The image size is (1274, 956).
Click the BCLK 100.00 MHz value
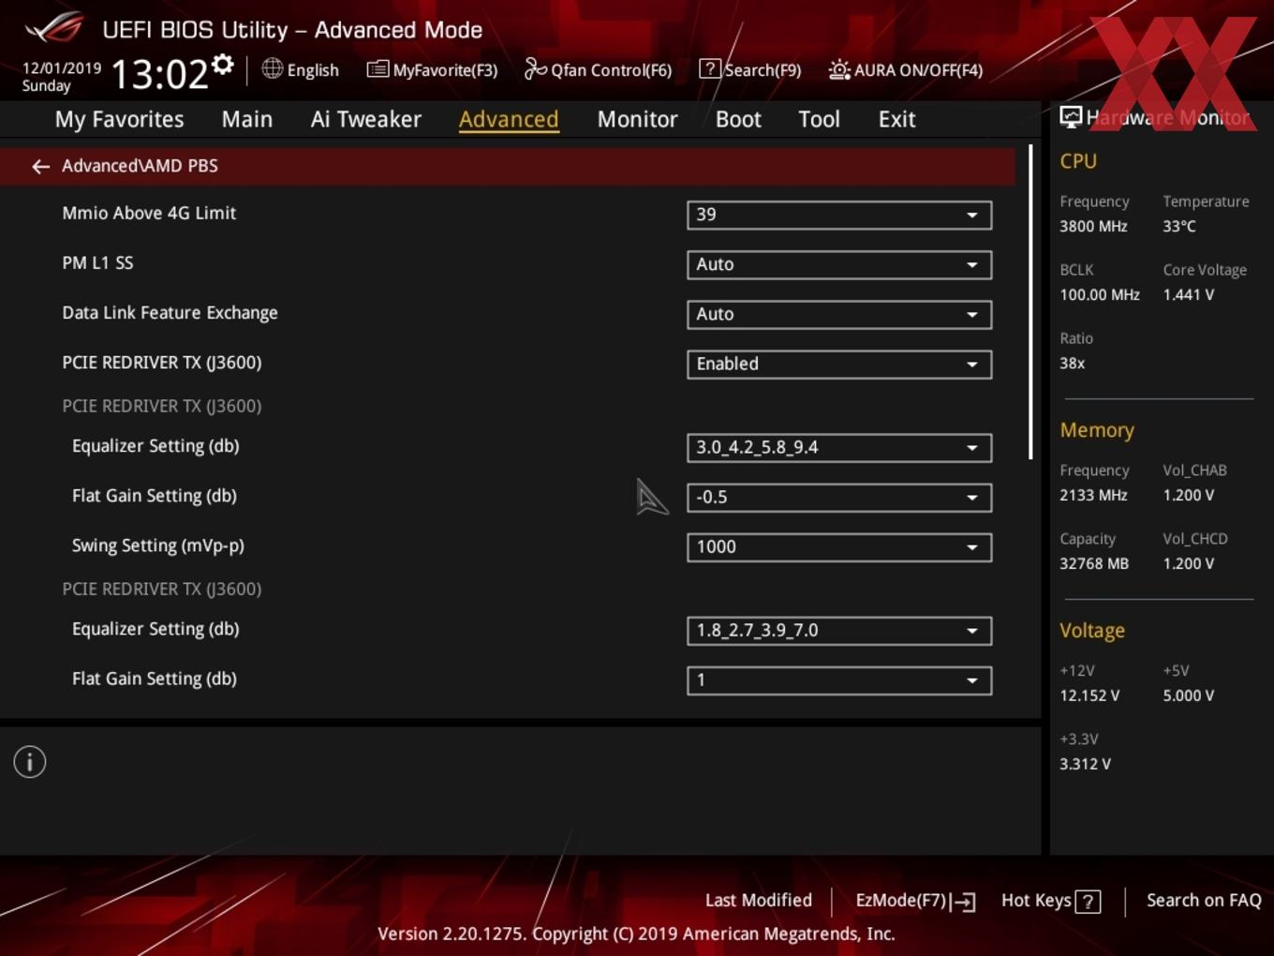coord(1100,294)
